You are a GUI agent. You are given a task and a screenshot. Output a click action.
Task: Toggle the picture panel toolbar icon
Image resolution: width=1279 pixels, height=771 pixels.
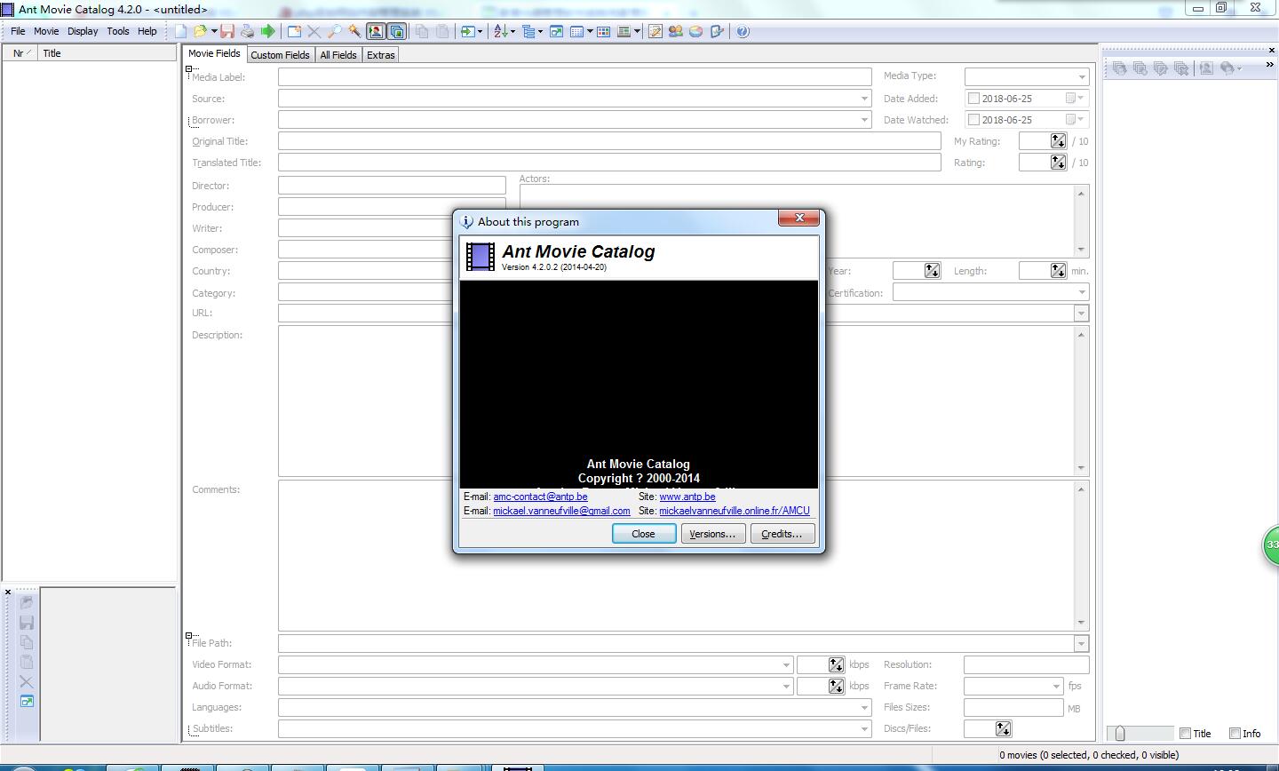(376, 31)
